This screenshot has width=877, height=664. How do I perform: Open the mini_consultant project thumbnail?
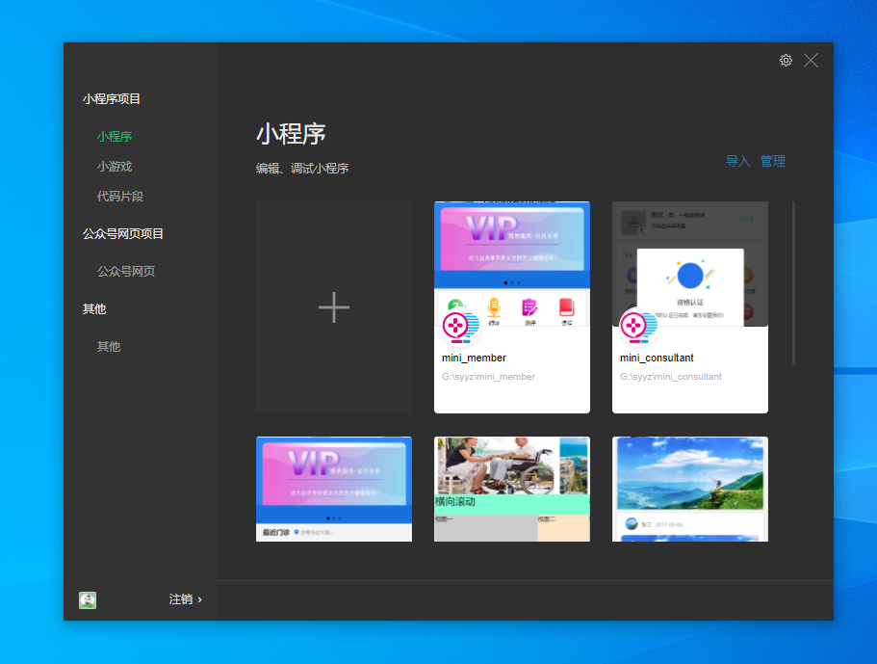[690, 264]
